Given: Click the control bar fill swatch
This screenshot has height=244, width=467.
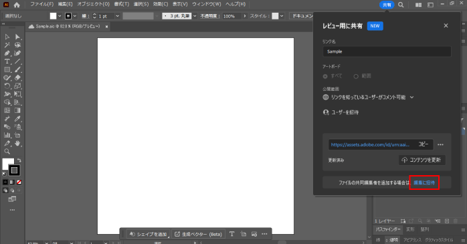Looking at the screenshot, I should point(53,16).
